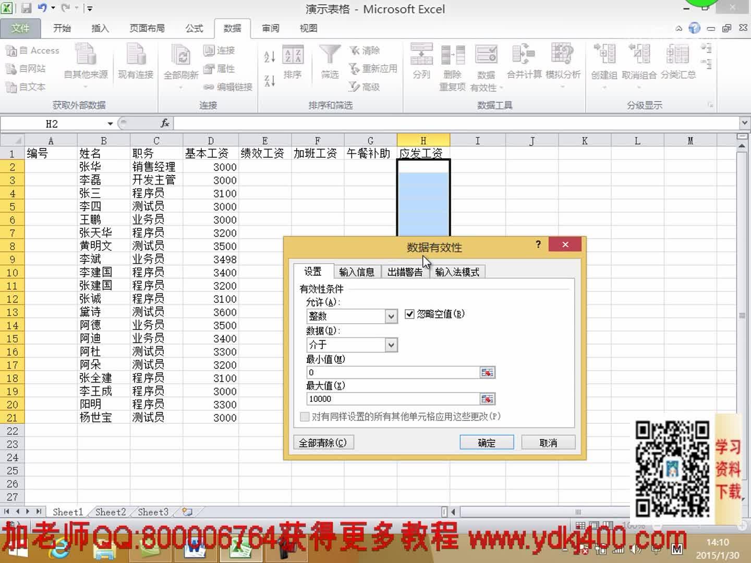The image size is (751, 563).
Task: Click the 全部清除 button
Action: (x=323, y=443)
